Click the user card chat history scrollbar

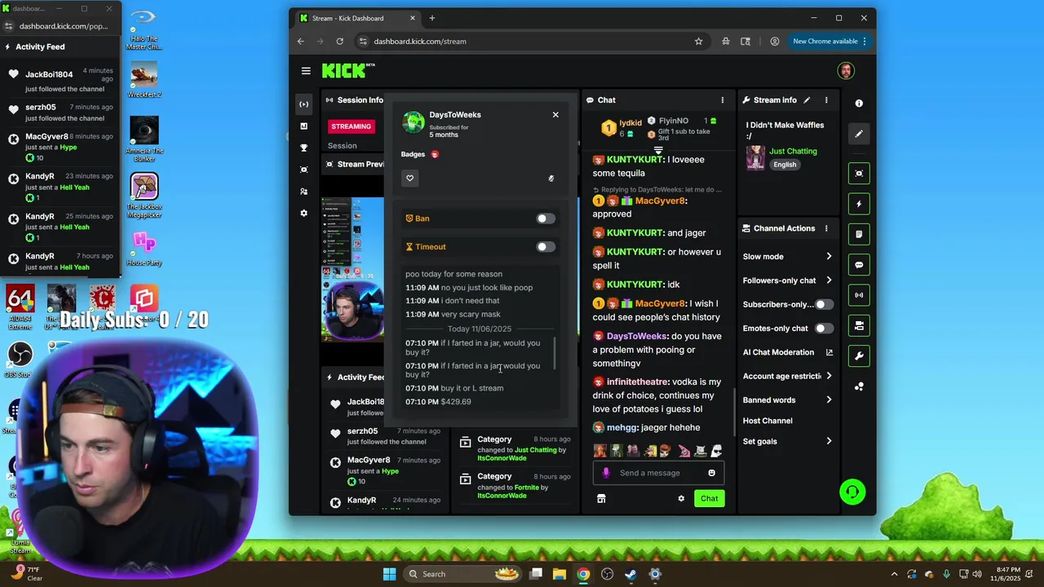tap(555, 352)
